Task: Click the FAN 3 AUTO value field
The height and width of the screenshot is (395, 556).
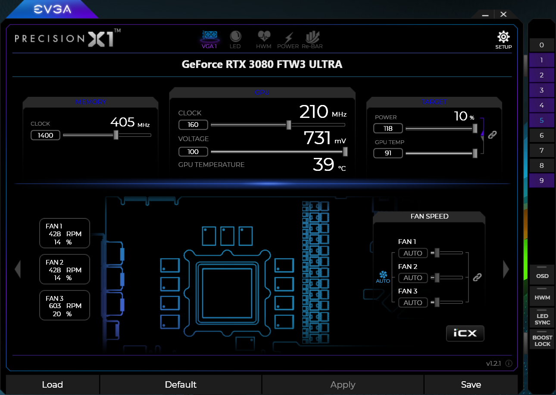Action: click(x=413, y=302)
